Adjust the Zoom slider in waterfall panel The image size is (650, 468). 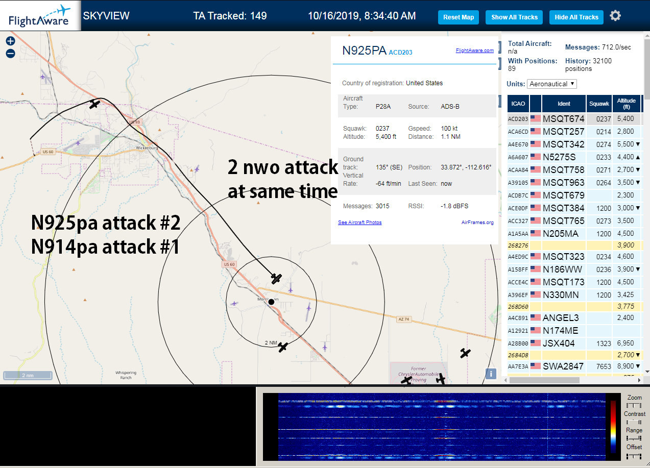634,405
